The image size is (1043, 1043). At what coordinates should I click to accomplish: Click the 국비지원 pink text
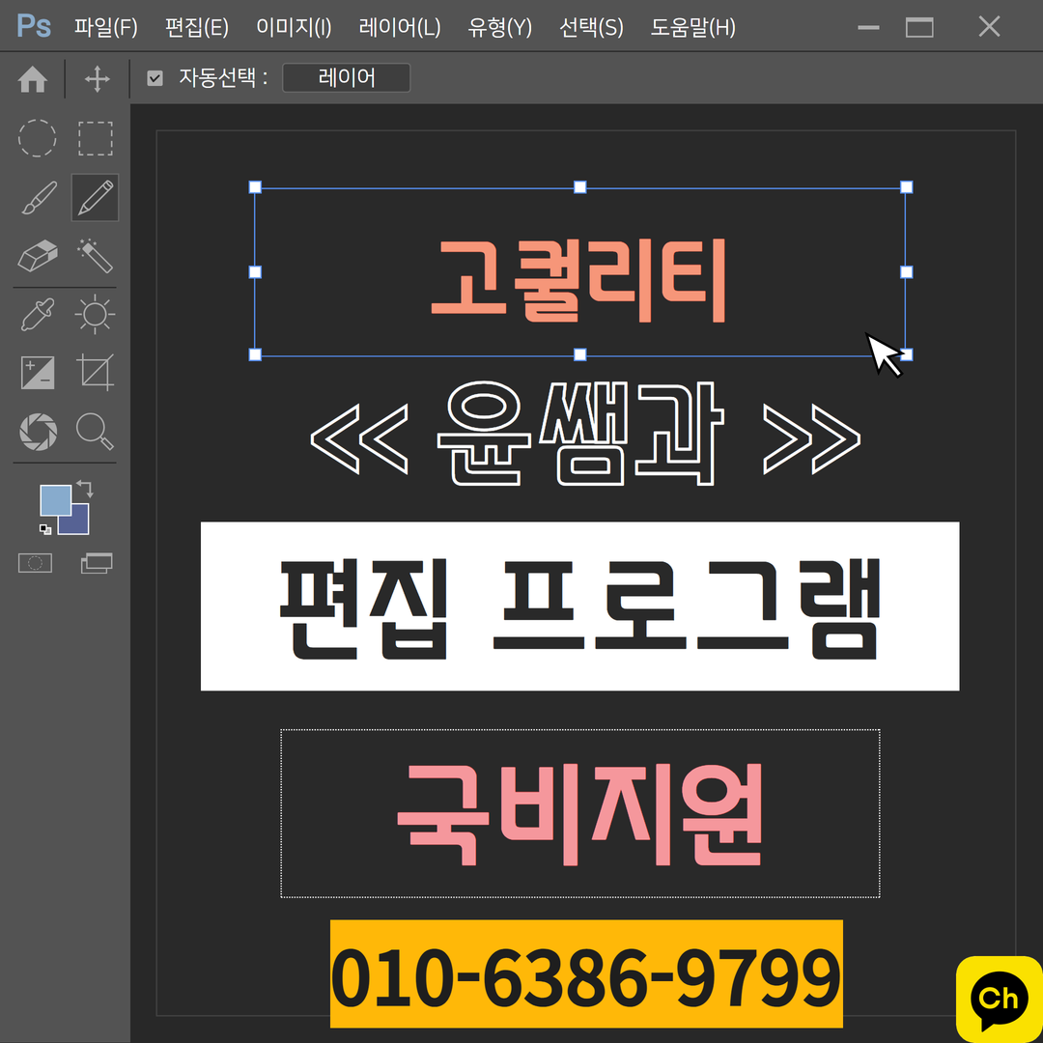[579, 814]
